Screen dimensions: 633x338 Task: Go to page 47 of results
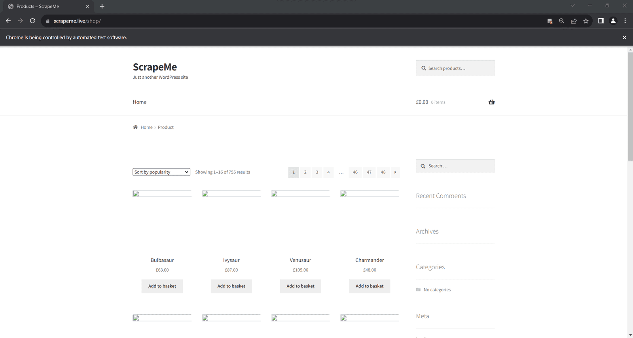click(369, 172)
